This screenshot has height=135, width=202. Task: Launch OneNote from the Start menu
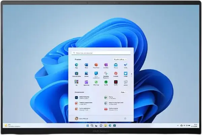tap(106, 65)
